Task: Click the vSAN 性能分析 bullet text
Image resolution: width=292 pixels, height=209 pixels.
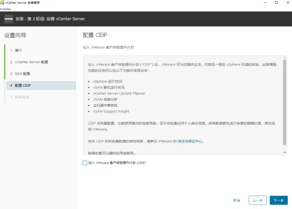Action: (x=105, y=100)
